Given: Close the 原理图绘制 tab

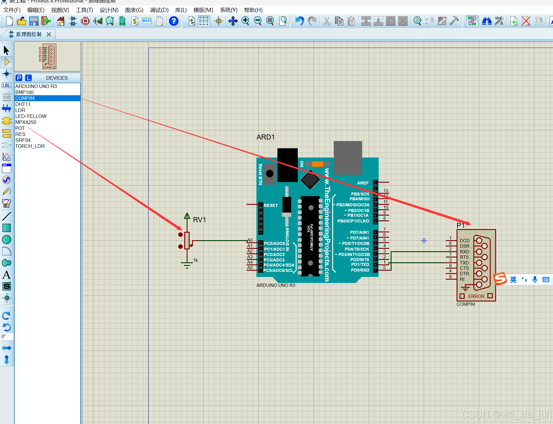Looking at the screenshot, I should (49, 34).
